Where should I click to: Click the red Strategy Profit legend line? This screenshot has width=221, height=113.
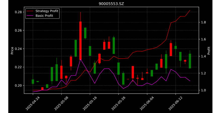coord(30,11)
